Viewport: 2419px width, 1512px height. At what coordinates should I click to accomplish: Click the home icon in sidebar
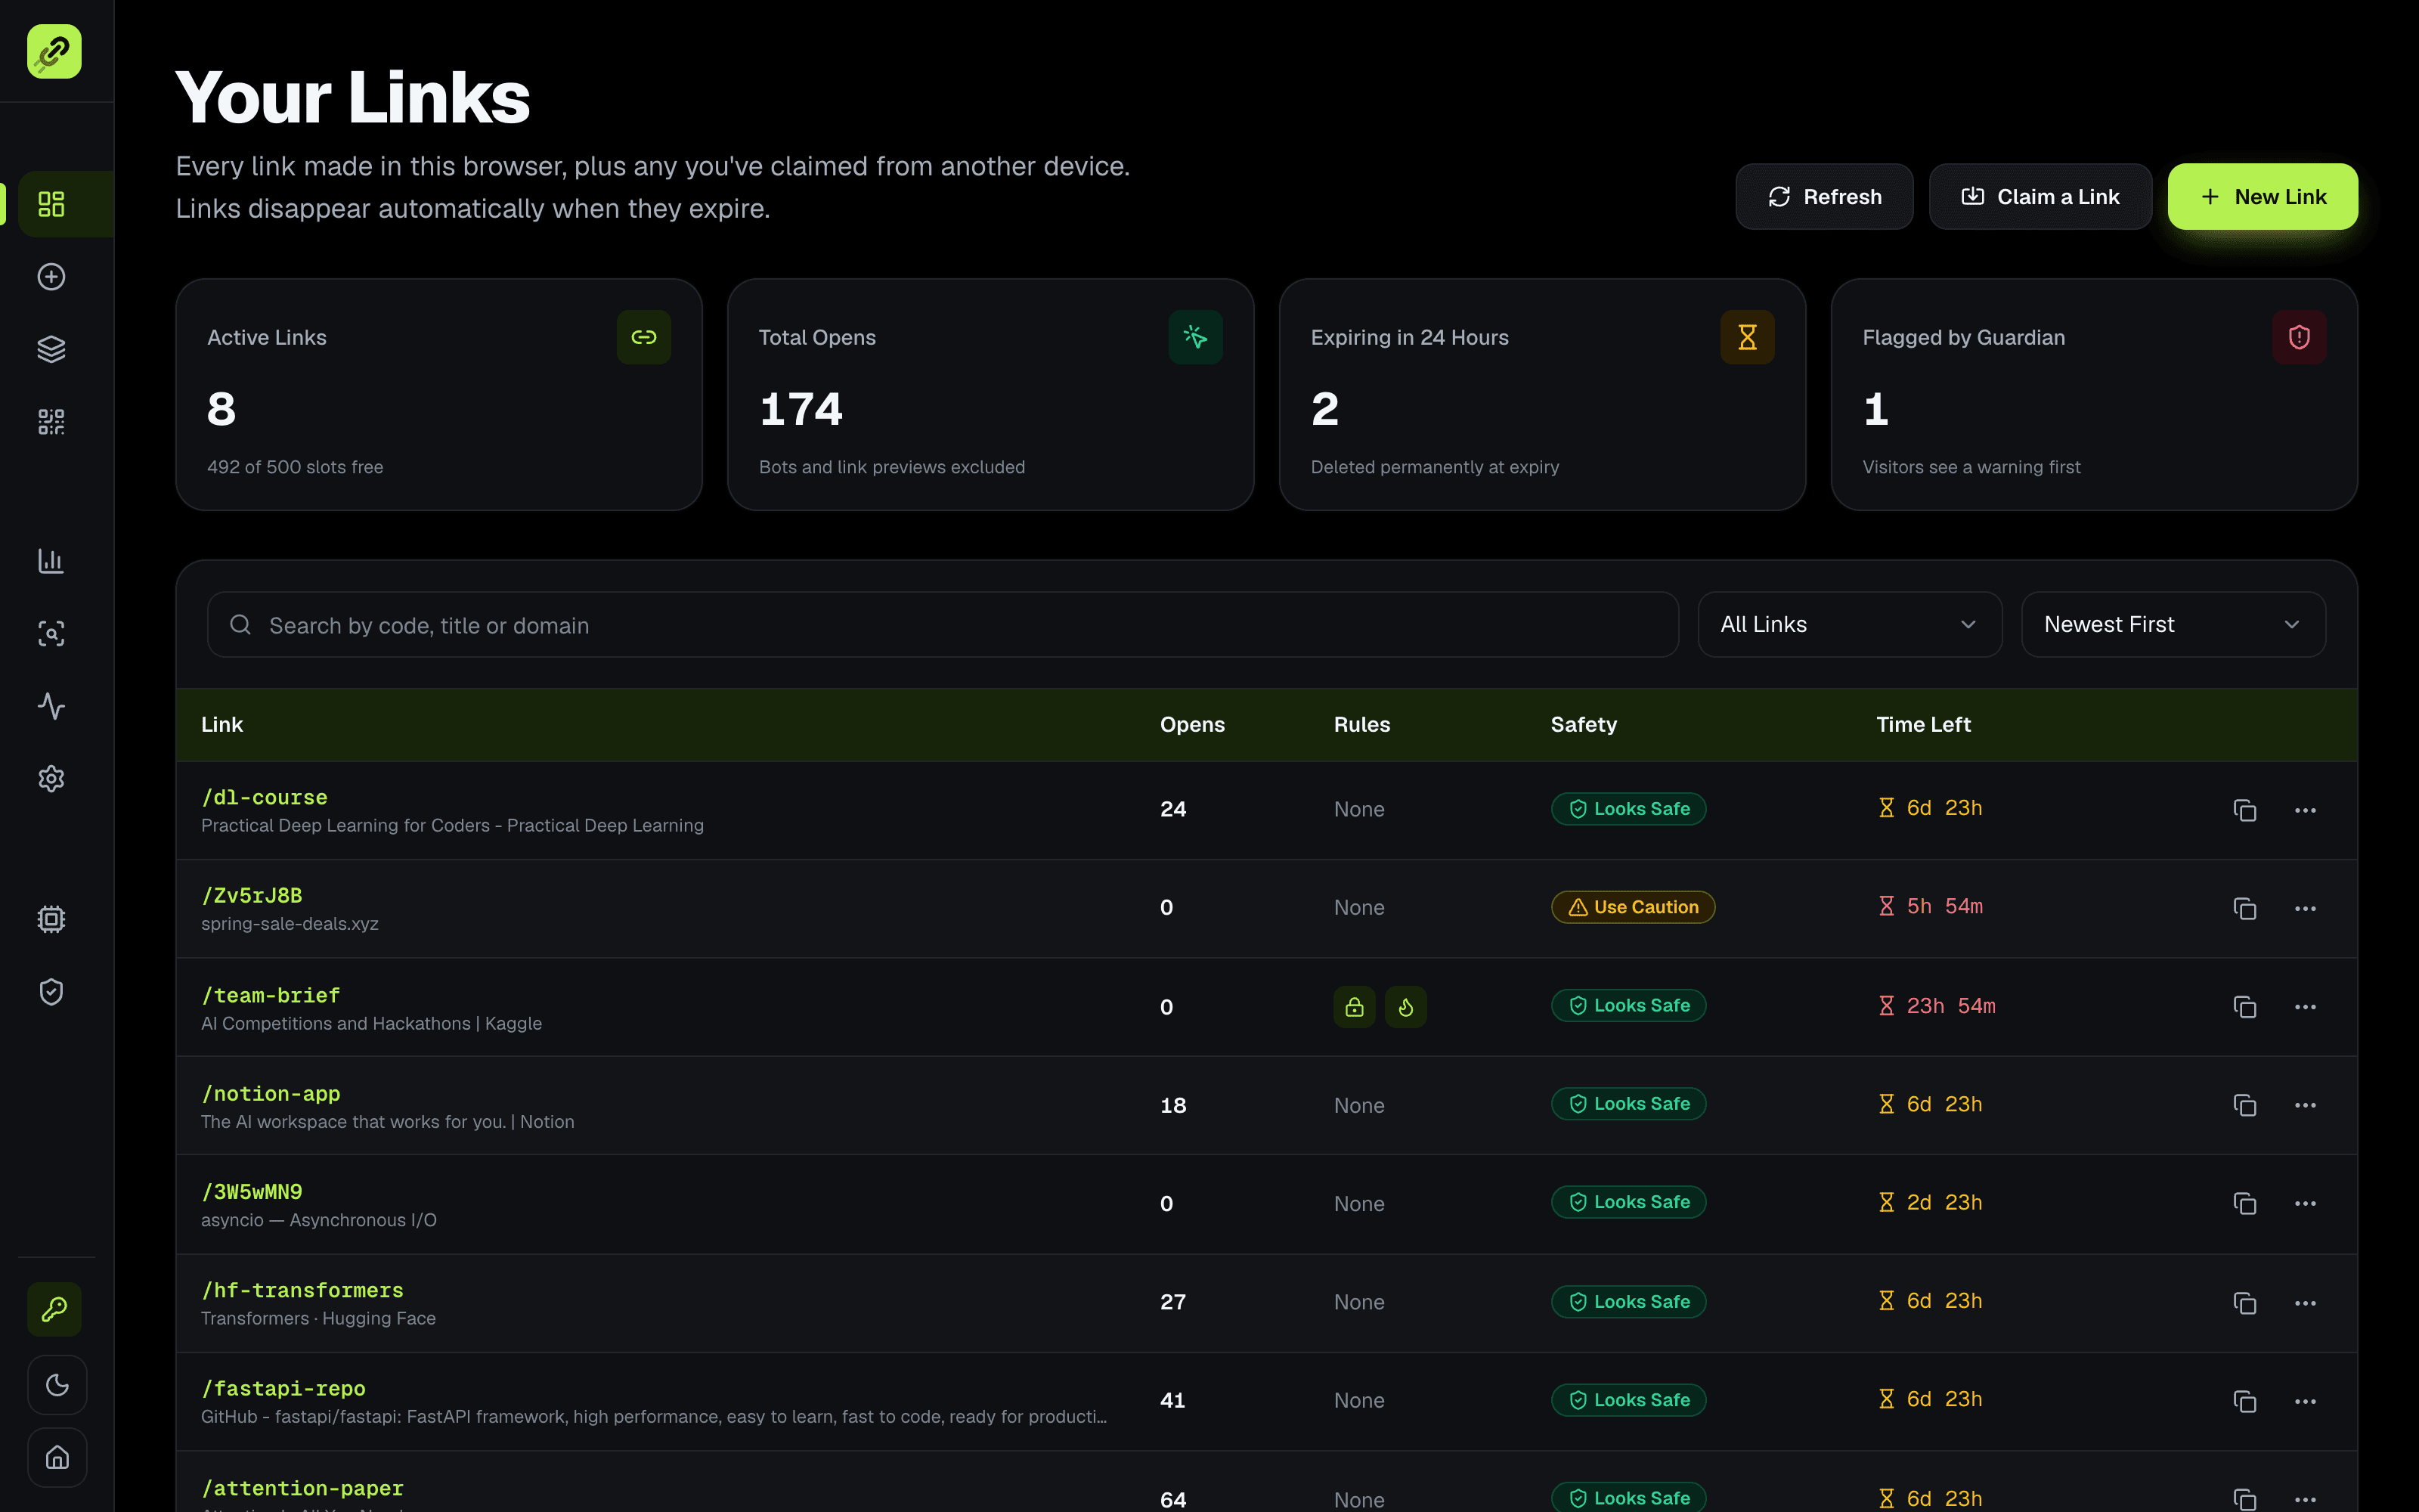pos(57,1457)
